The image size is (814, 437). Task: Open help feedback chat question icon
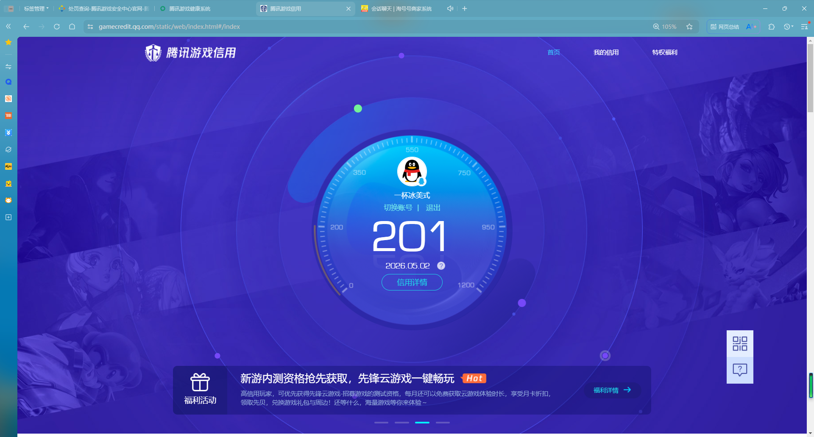point(740,370)
